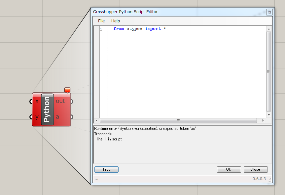The height and width of the screenshot is (195, 285).
Task: Place the cursor in the code line 'from ctypes import *'
Action: pyautogui.click(x=139, y=29)
